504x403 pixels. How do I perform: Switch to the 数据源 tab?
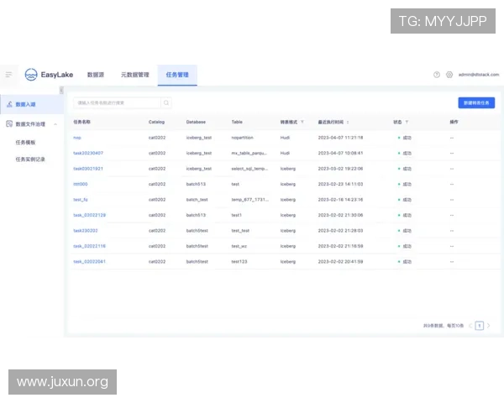(x=95, y=75)
